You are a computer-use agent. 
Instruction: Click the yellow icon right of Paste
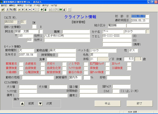point(19,10)
